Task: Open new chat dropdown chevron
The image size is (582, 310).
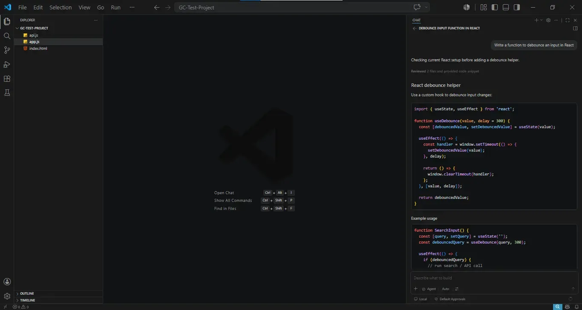Action: pos(542,20)
